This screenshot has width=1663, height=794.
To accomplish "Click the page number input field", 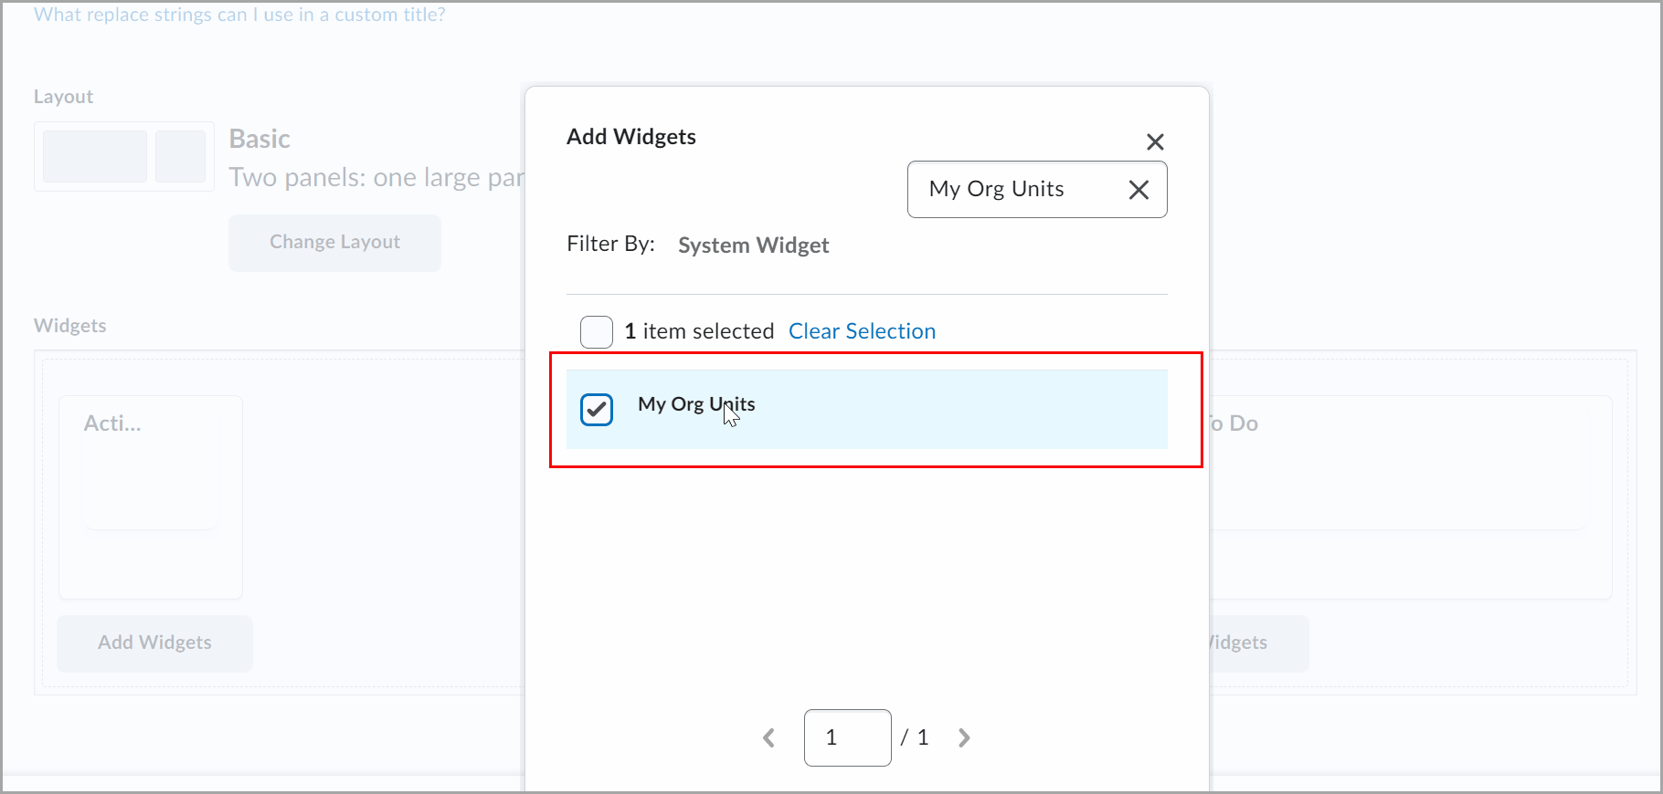I will [x=847, y=737].
